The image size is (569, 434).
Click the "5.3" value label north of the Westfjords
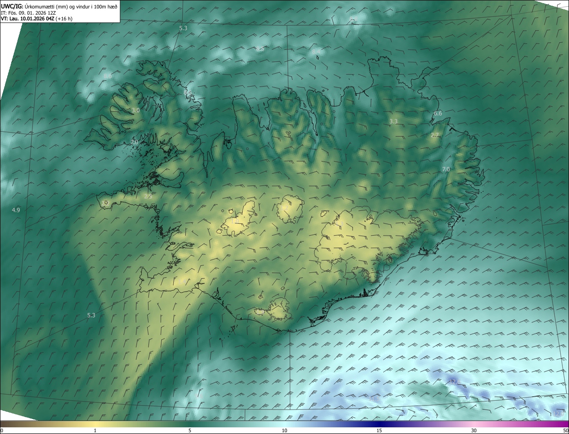183,28
